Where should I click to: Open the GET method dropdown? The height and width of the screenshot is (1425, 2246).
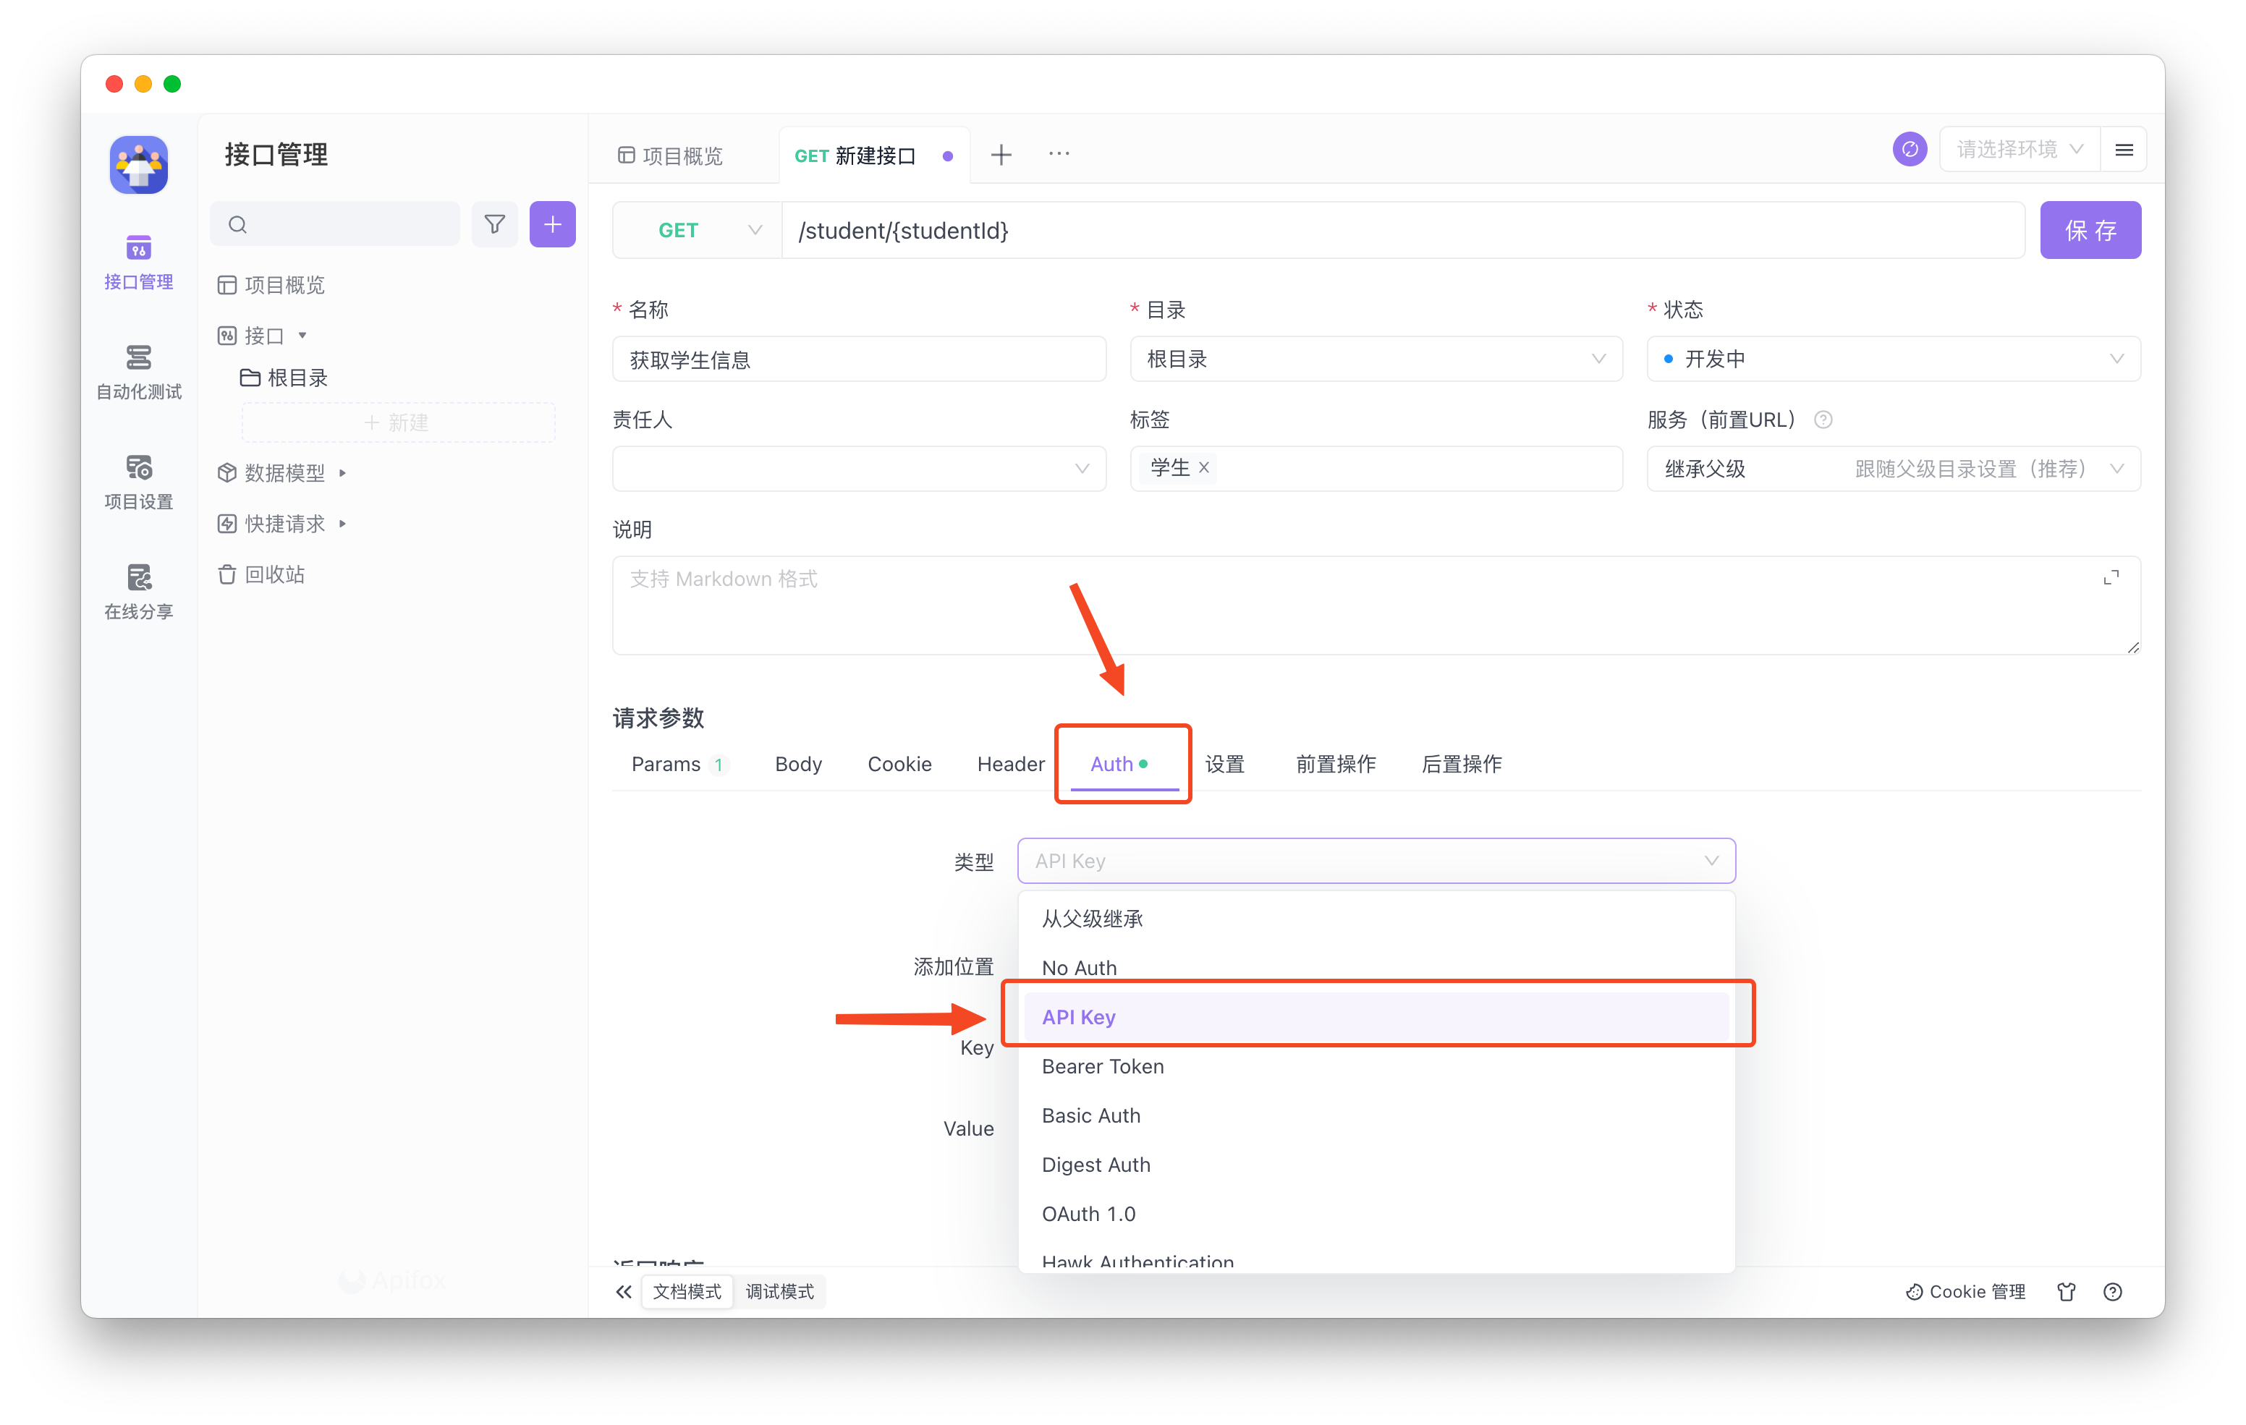(698, 230)
